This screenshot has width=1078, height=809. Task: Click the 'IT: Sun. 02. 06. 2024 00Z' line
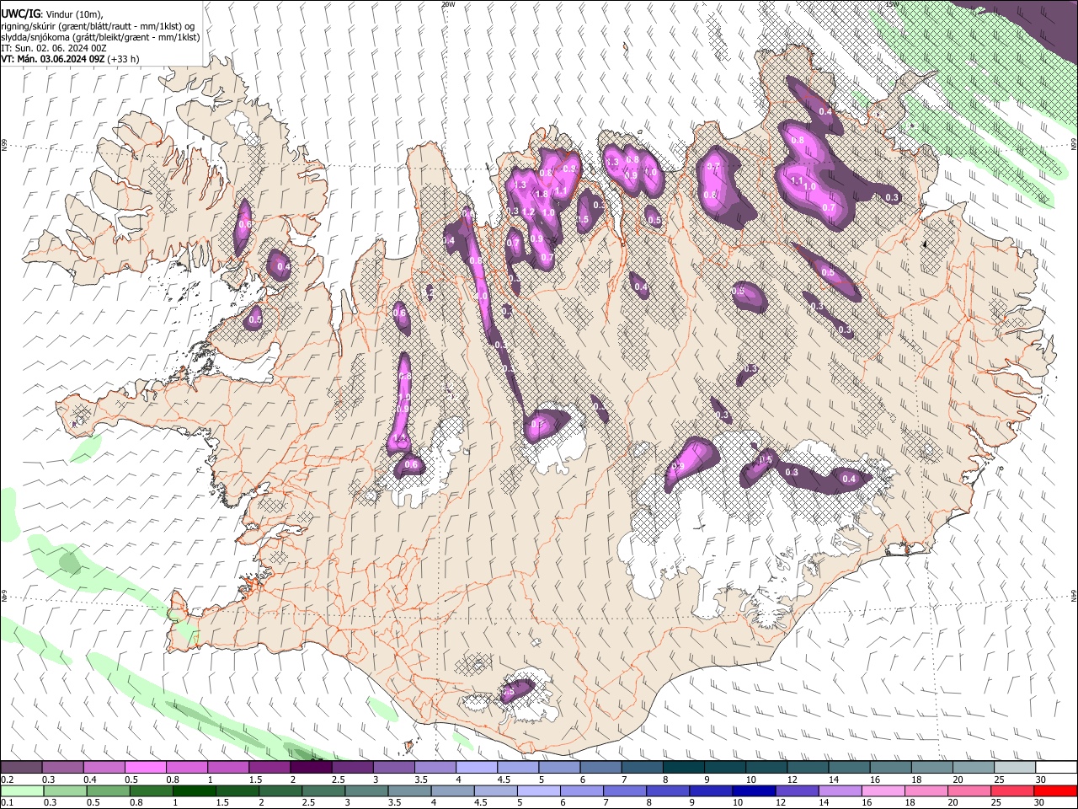point(53,48)
